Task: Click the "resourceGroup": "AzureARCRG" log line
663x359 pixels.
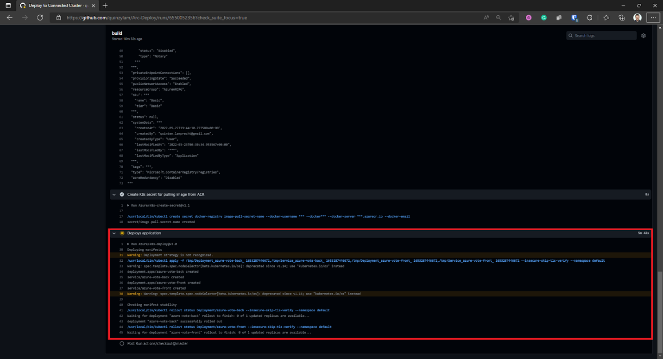Action: [x=158, y=89]
